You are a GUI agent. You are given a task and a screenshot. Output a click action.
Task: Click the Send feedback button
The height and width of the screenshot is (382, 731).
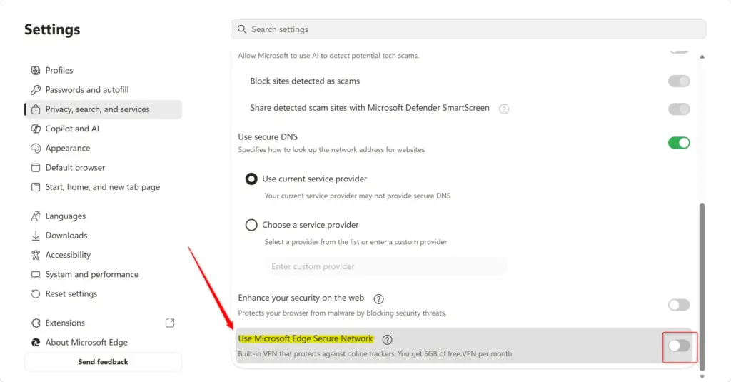point(103,362)
